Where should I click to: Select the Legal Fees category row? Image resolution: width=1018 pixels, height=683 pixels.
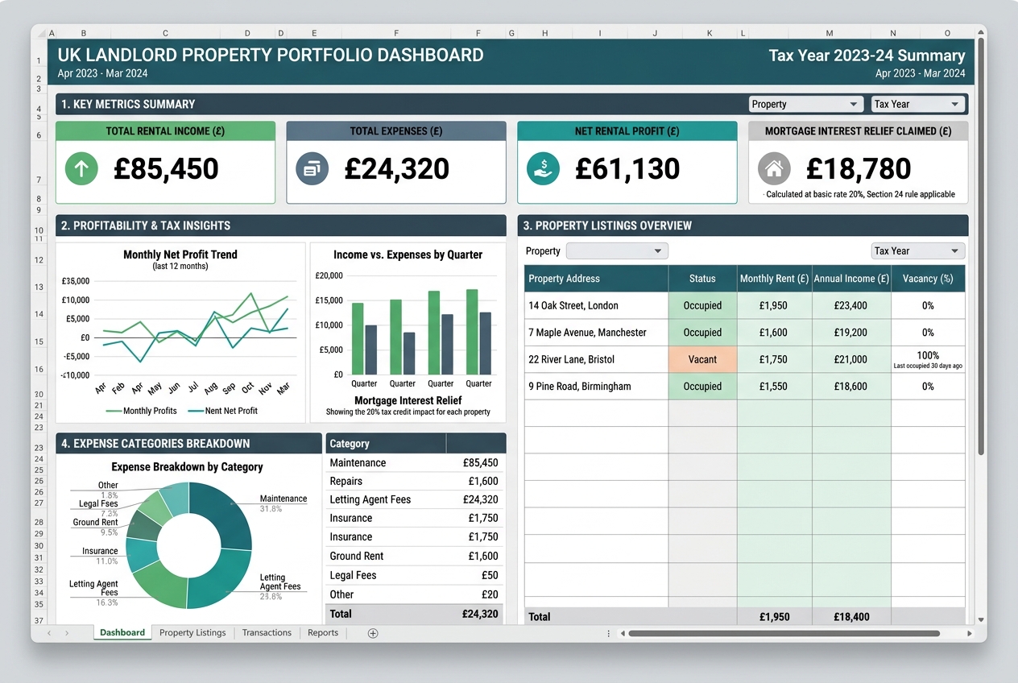point(415,575)
